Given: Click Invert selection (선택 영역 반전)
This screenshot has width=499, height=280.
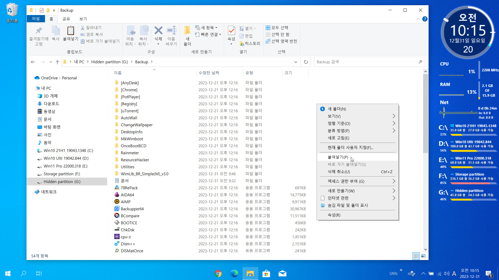Looking at the screenshot, I should pos(281,41).
